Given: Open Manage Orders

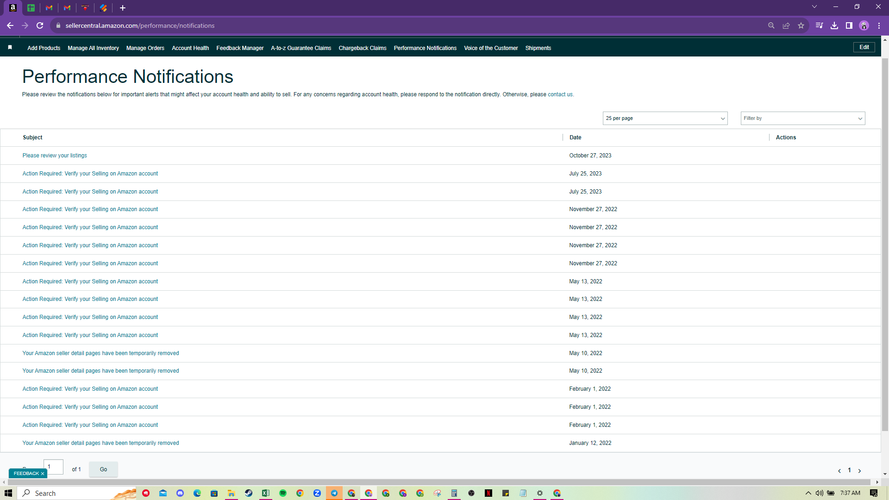Looking at the screenshot, I should click(145, 48).
